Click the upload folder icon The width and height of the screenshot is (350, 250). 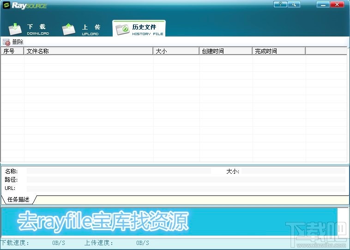click(68, 29)
